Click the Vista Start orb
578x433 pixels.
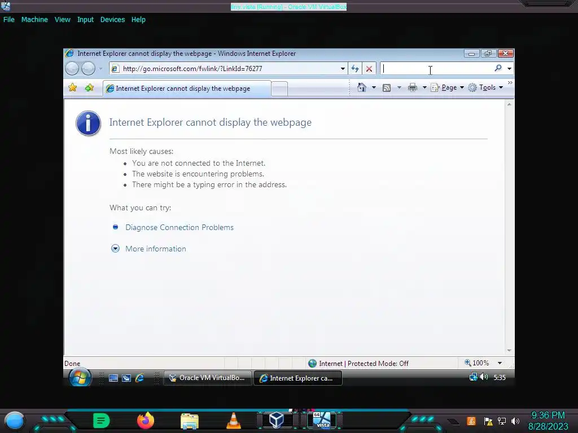point(80,377)
